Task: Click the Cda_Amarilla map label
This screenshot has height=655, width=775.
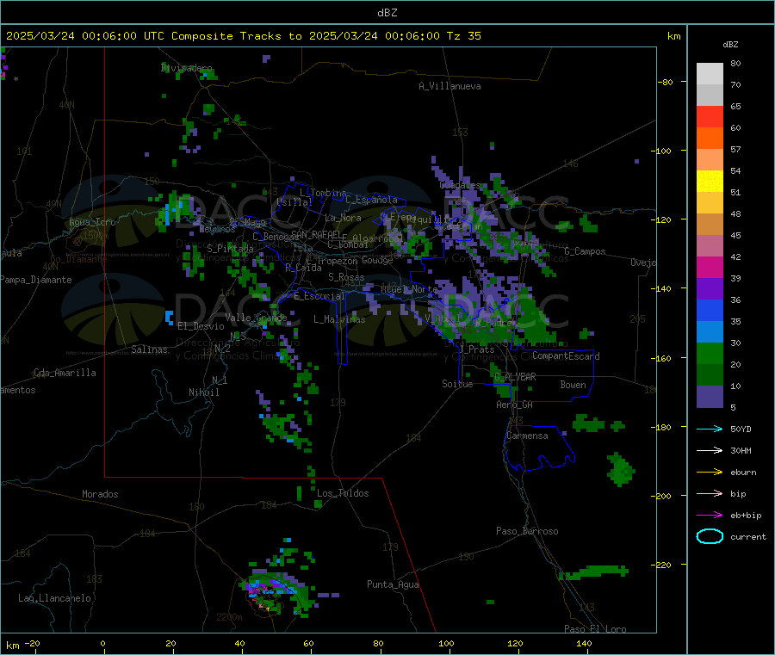Action: click(x=65, y=373)
